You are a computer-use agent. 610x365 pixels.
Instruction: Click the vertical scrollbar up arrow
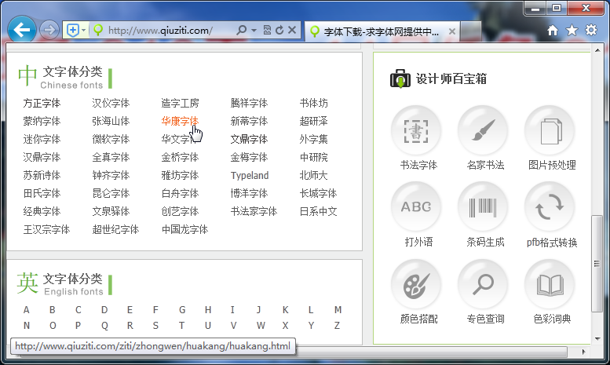[597, 50]
